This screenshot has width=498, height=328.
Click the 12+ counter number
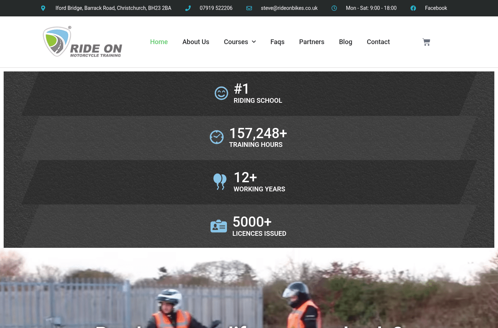click(245, 178)
